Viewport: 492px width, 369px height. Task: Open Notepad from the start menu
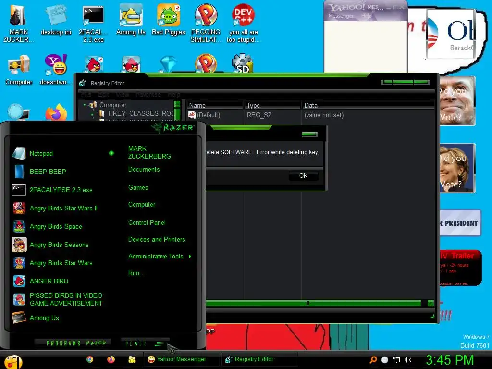click(x=41, y=153)
